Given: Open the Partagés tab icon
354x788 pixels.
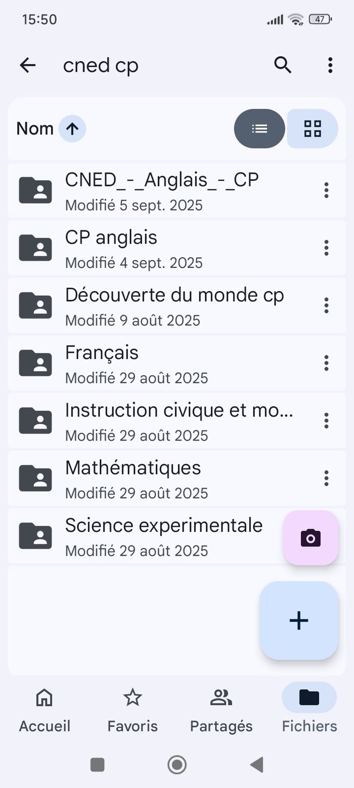Looking at the screenshot, I should click(221, 698).
